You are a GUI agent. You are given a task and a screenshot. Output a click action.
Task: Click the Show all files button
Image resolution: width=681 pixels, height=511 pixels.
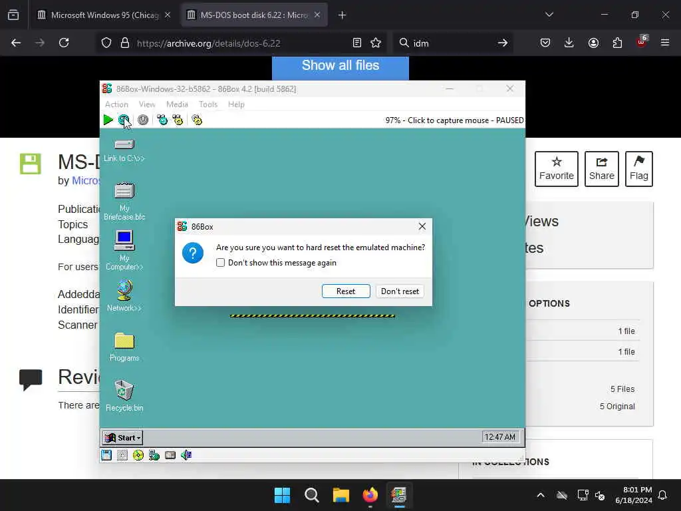coord(340,67)
